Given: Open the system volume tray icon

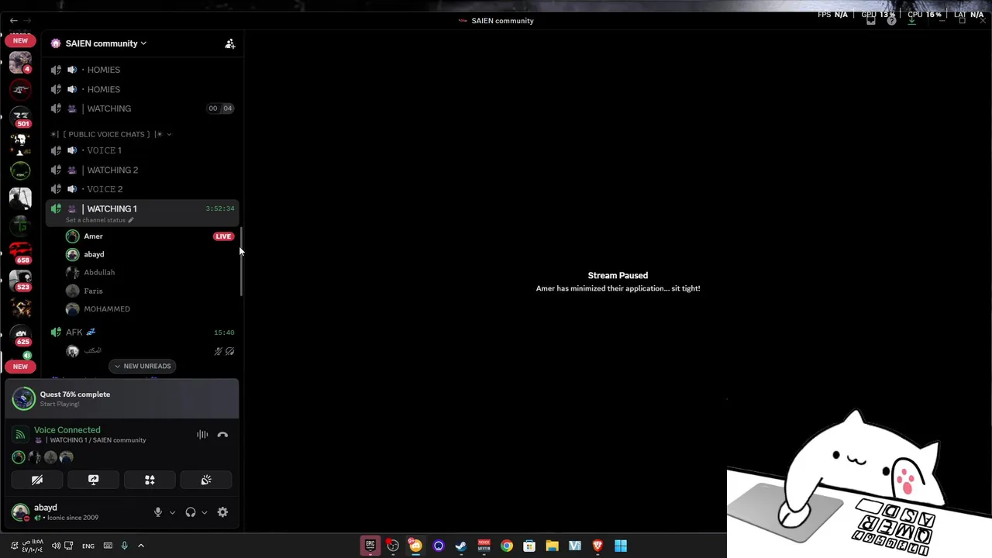Looking at the screenshot, I should 56,546.
